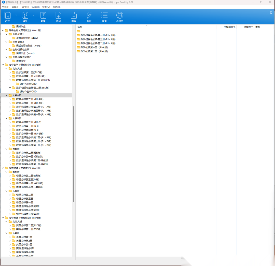The width and height of the screenshot is (275, 266).
Task: Click the 删除 (Delete) toolbar icon
Action: click(74, 16)
